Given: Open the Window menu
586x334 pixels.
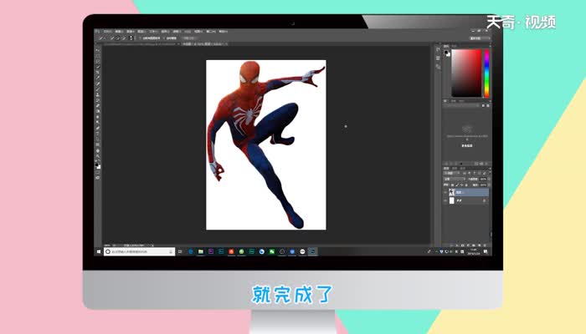Looking at the screenshot, I should pos(211,32).
